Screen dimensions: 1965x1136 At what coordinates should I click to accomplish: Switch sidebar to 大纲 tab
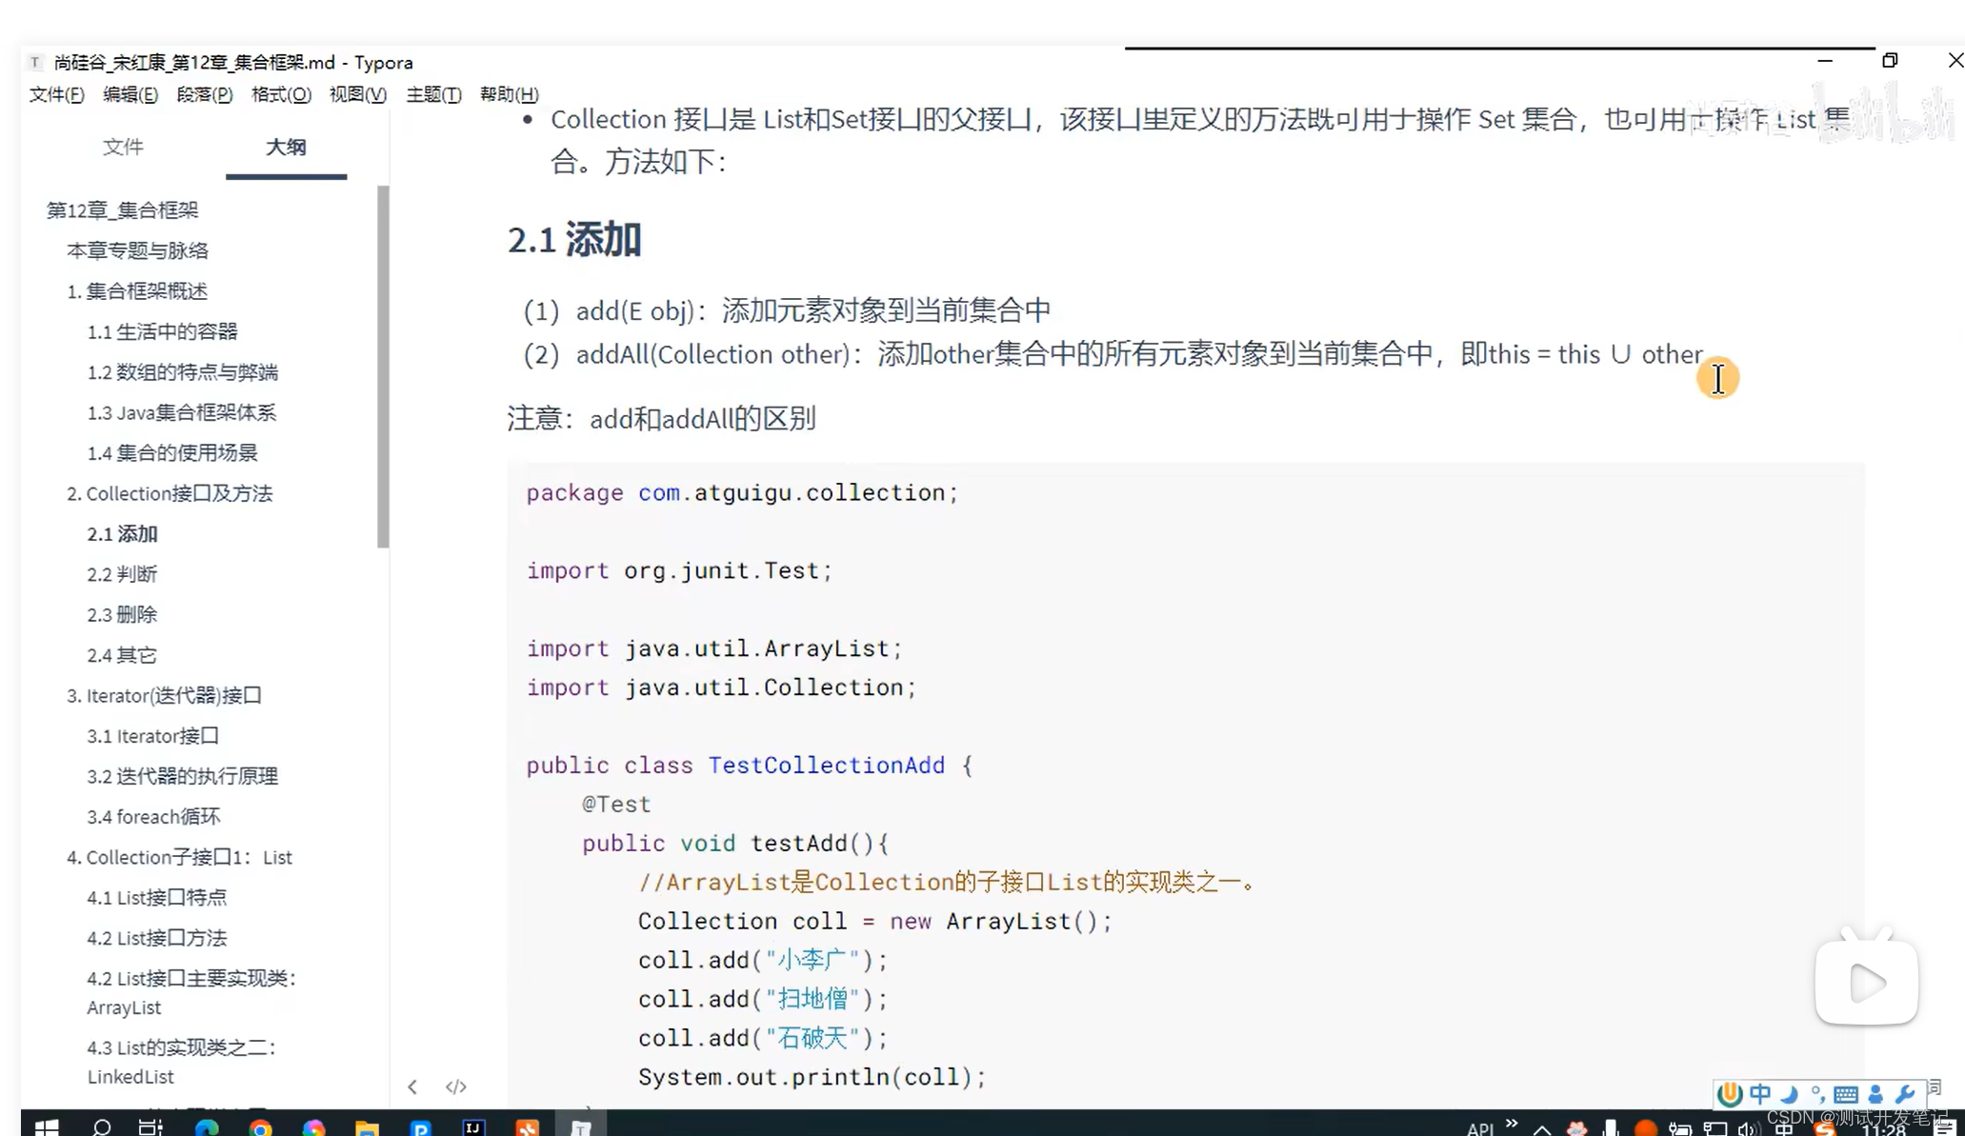click(286, 147)
